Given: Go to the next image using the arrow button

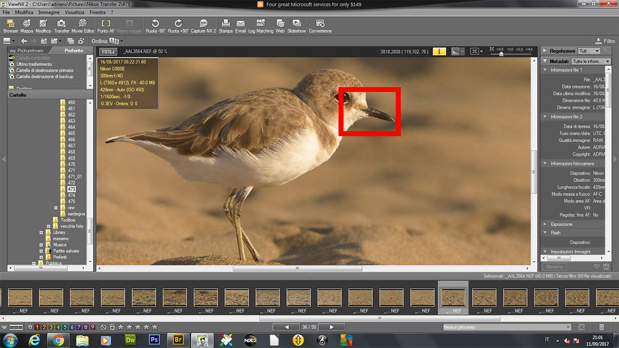Looking at the screenshot, I should point(331,327).
